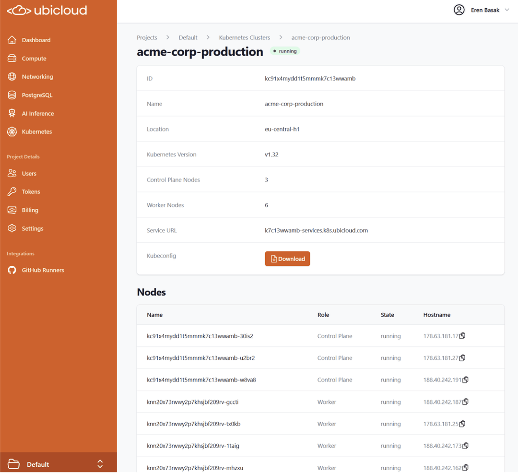Go to the PostgreSQL menu item
Image resolution: width=518 pixels, height=474 pixels.
[37, 95]
